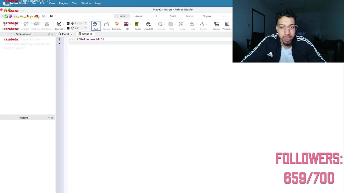This screenshot has width=344, height=193.
Task: Open the File menu
Action: (x=34, y=3)
